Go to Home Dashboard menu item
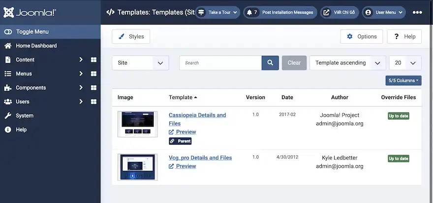433x203 pixels. tap(36, 46)
